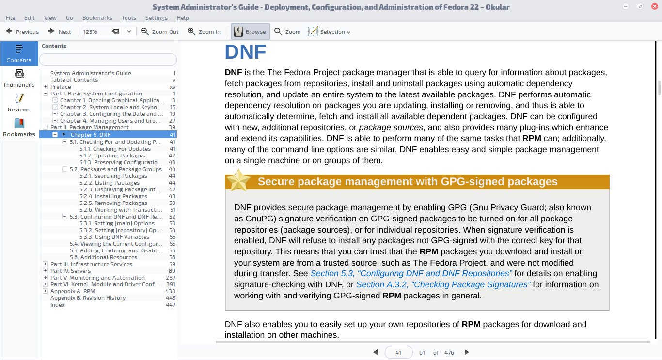Click the page number field showing 41
Viewport: 662px width, 360px height.
(398, 352)
